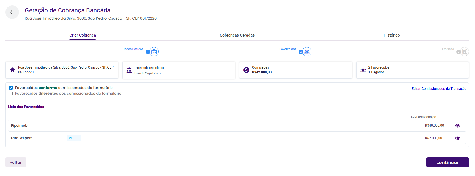Check Favorecidos diferentes dos comissionados checkbox
Screen dimensions: 475x176
pyautogui.click(x=11, y=93)
